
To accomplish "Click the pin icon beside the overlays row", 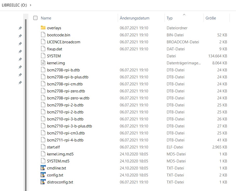I will pyautogui.click(x=20, y=28).
